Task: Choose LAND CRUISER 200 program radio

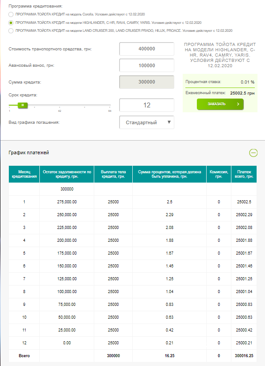Action: click(x=11, y=31)
